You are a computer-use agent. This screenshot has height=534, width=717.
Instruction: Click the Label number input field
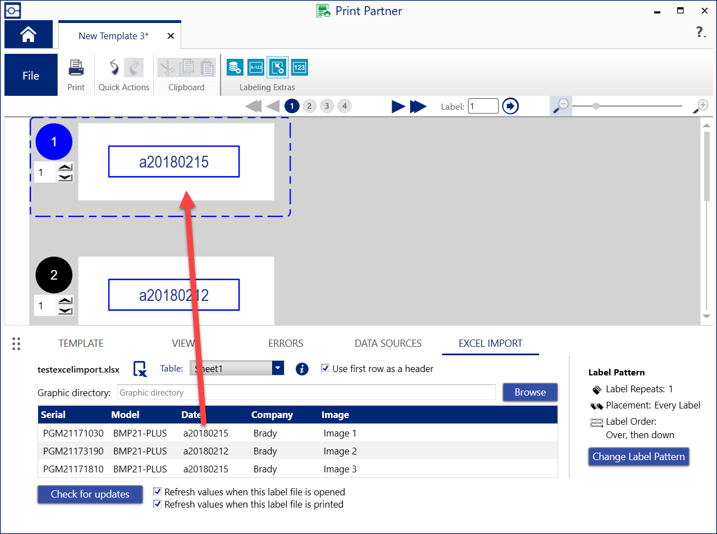[483, 106]
